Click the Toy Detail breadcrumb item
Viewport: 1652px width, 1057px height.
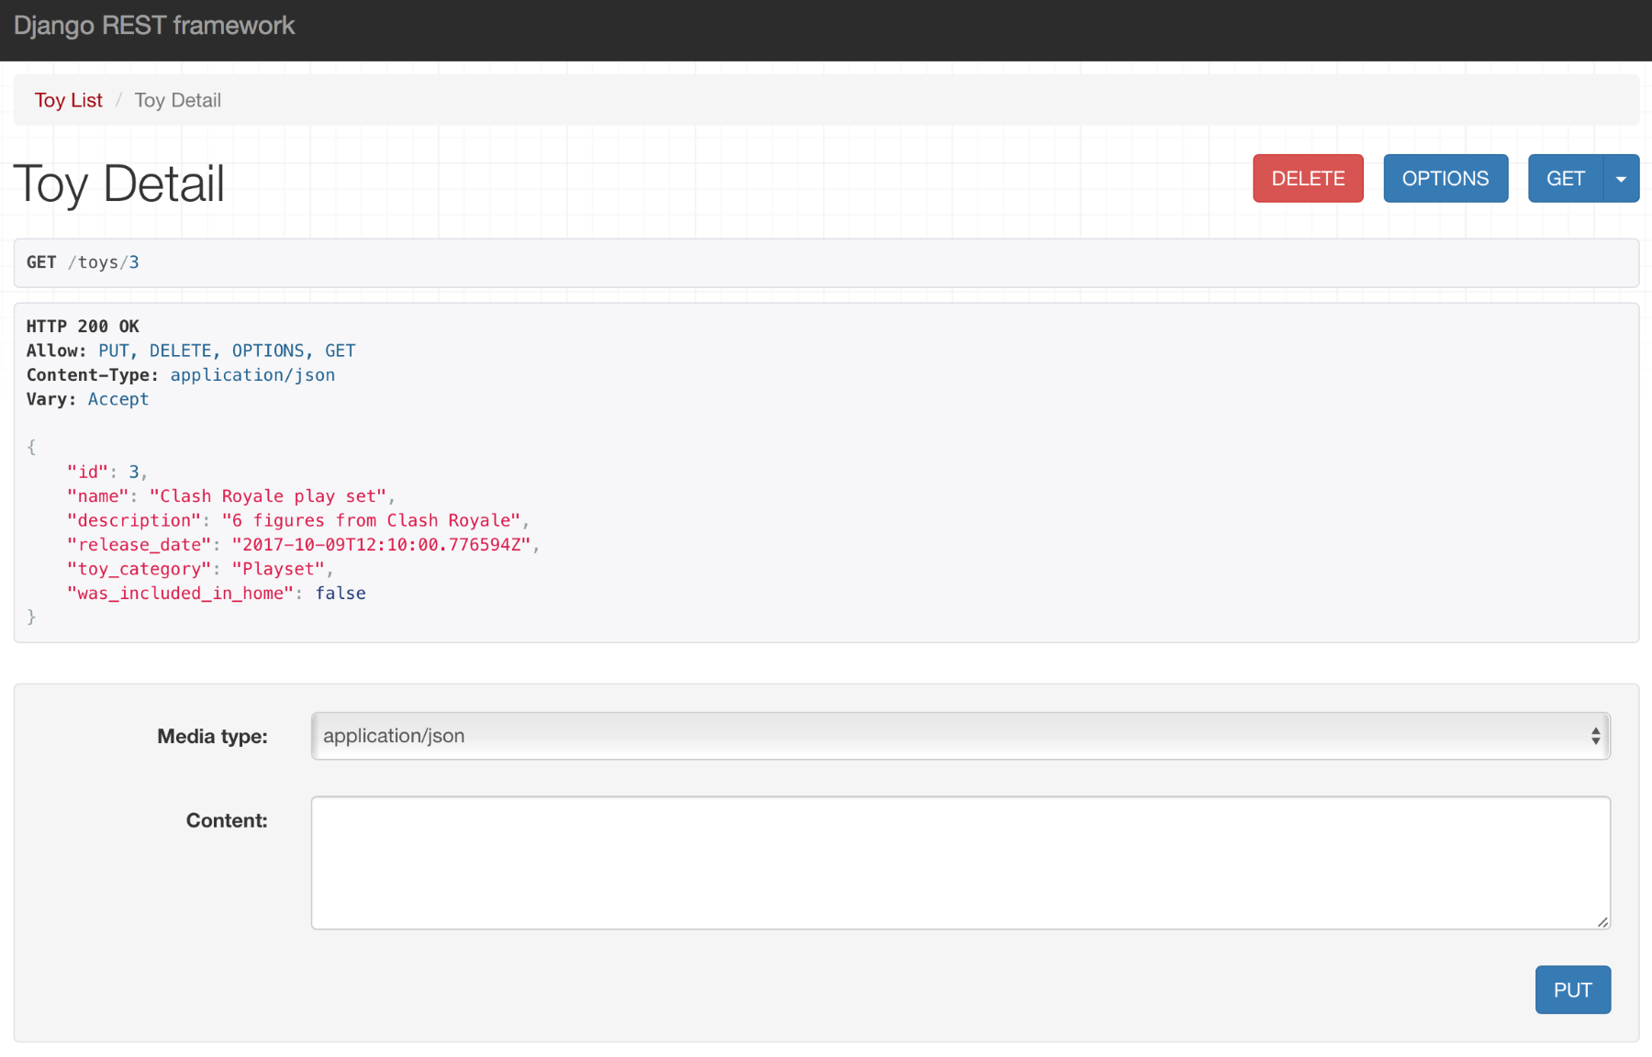point(177,100)
